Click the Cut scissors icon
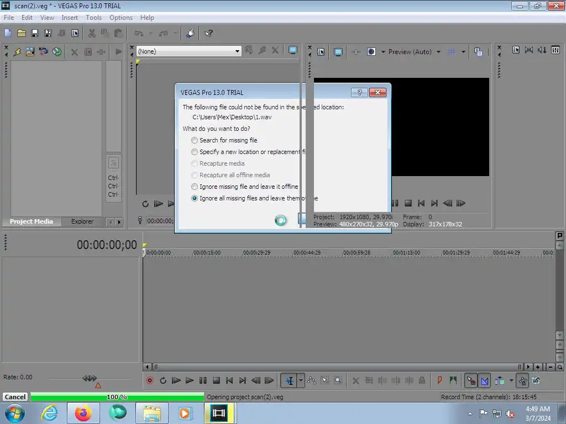This screenshot has width=566, height=424. pos(92,33)
